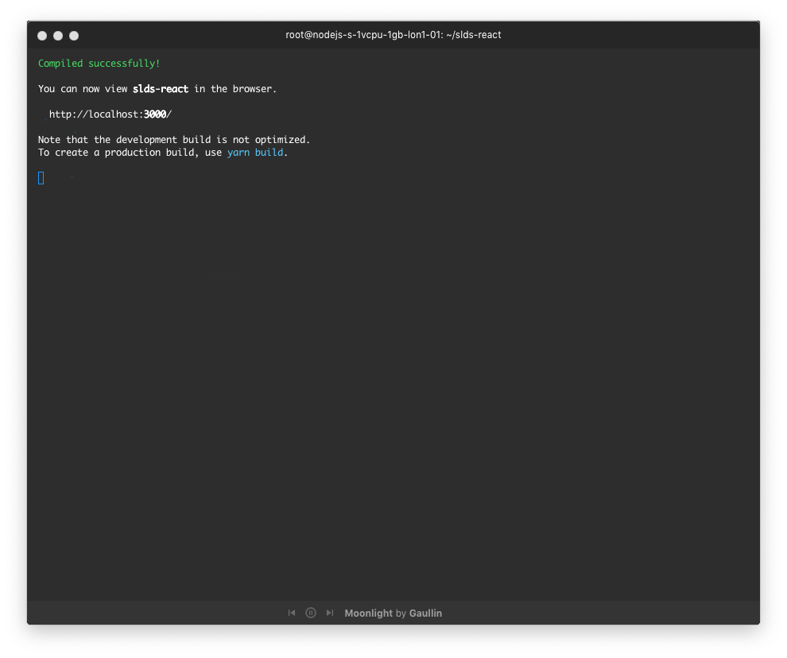The image size is (787, 658).
Task: Click the word 'by' in the status bar
Action: [401, 613]
